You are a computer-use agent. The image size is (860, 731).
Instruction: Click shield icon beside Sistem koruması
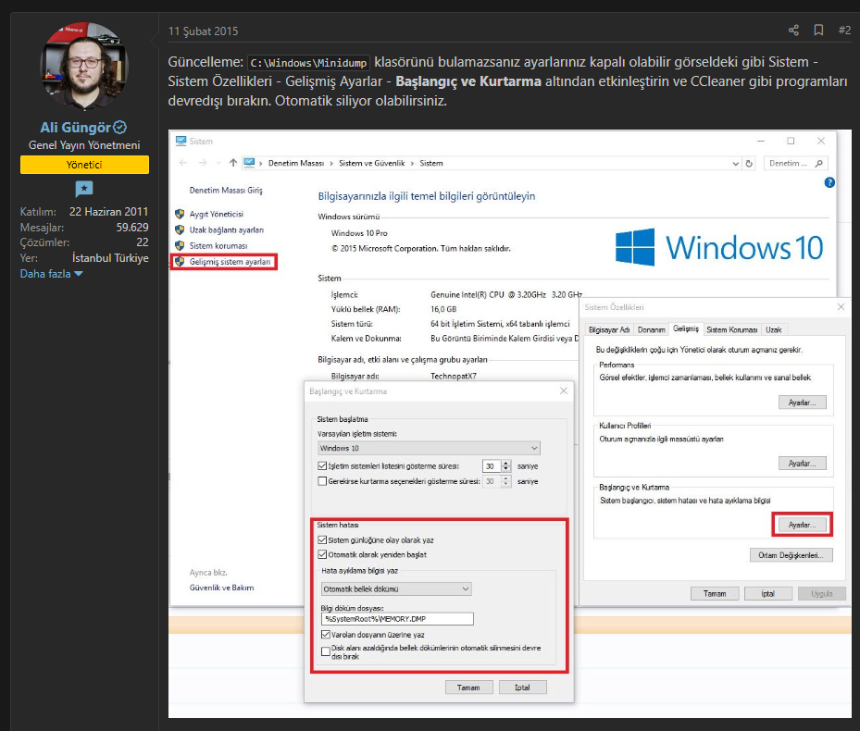(180, 246)
